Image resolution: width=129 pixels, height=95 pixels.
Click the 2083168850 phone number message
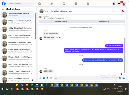[48, 71]
